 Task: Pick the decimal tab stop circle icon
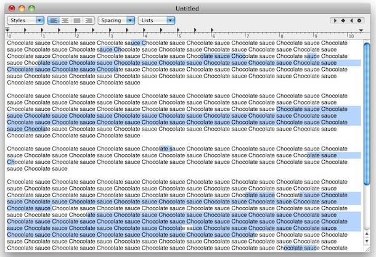point(359,20)
